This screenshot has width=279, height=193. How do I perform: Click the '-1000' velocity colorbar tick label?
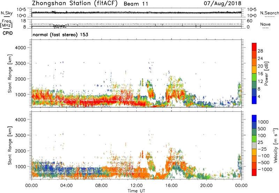pos(265,169)
